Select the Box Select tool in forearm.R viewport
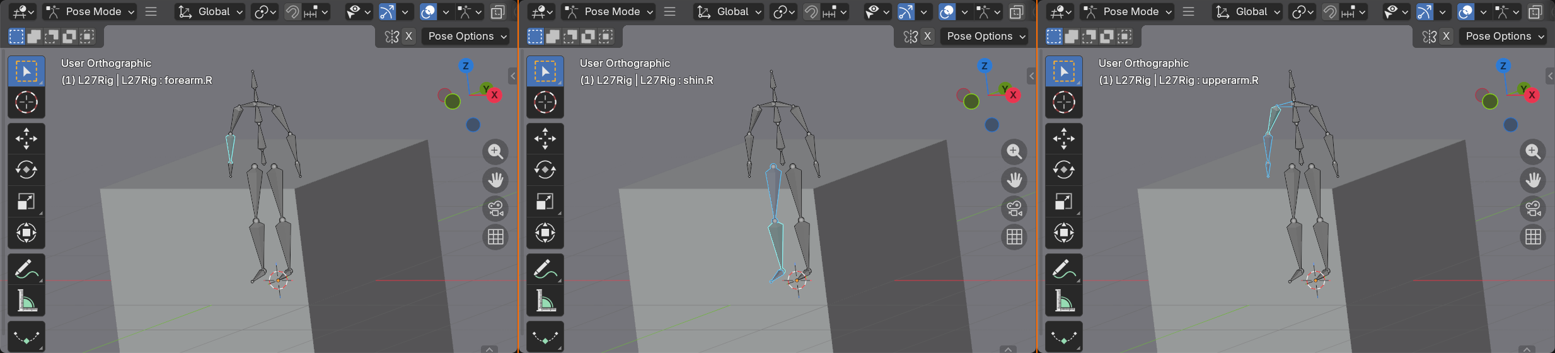1555x353 pixels. click(x=26, y=72)
